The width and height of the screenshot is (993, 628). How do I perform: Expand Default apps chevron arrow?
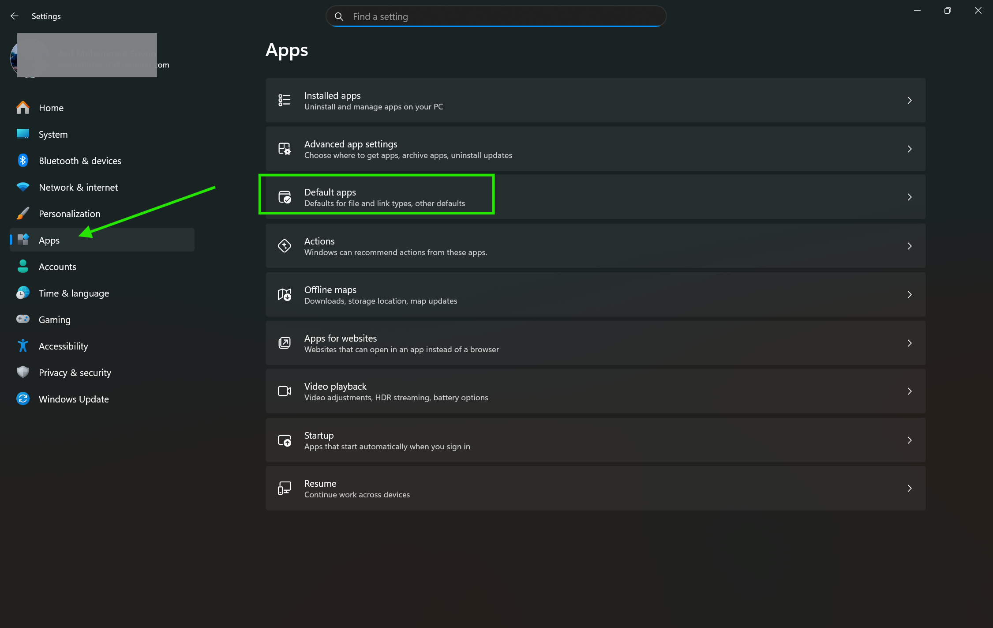pyautogui.click(x=909, y=197)
